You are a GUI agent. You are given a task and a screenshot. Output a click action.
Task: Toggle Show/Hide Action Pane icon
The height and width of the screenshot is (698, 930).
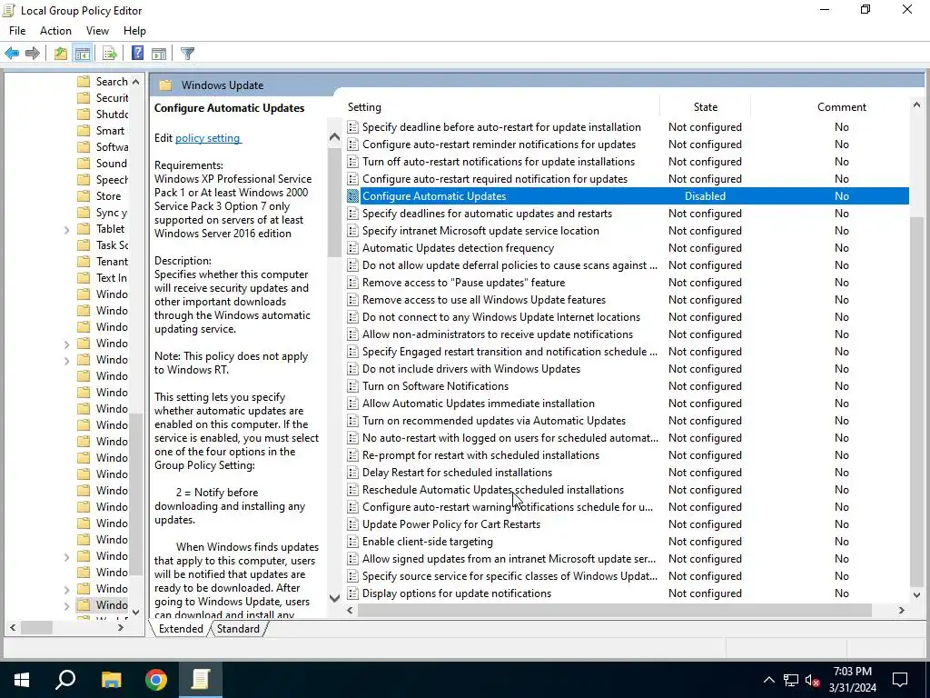pos(159,54)
